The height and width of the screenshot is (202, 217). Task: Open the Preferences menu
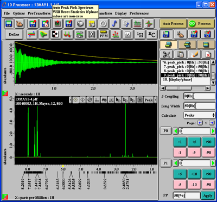pos(139,14)
